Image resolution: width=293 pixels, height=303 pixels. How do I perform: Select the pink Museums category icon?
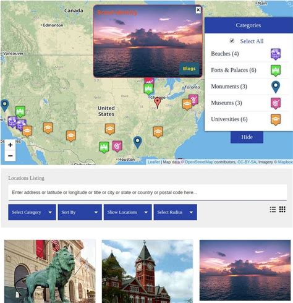point(276,103)
